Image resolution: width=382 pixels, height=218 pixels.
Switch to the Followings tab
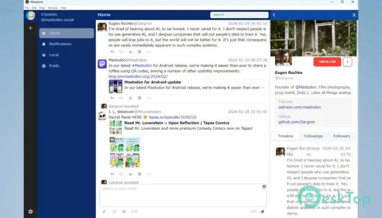(x=313, y=136)
